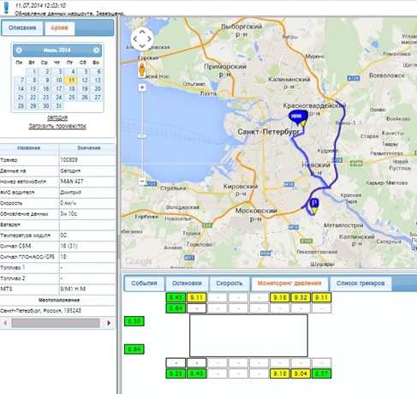
Task: Select July 24 in the calendar
Action: pyautogui.click(x=57, y=98)
